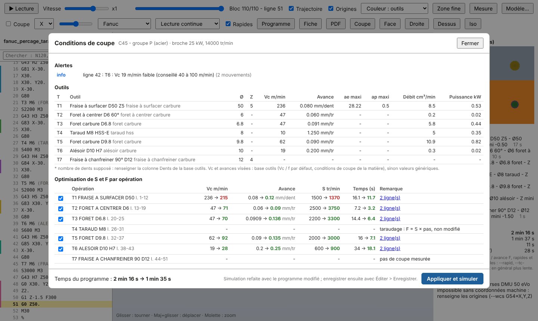Export with the PDF button
Screen dimensions: 538x321
[x=336, y=24]
